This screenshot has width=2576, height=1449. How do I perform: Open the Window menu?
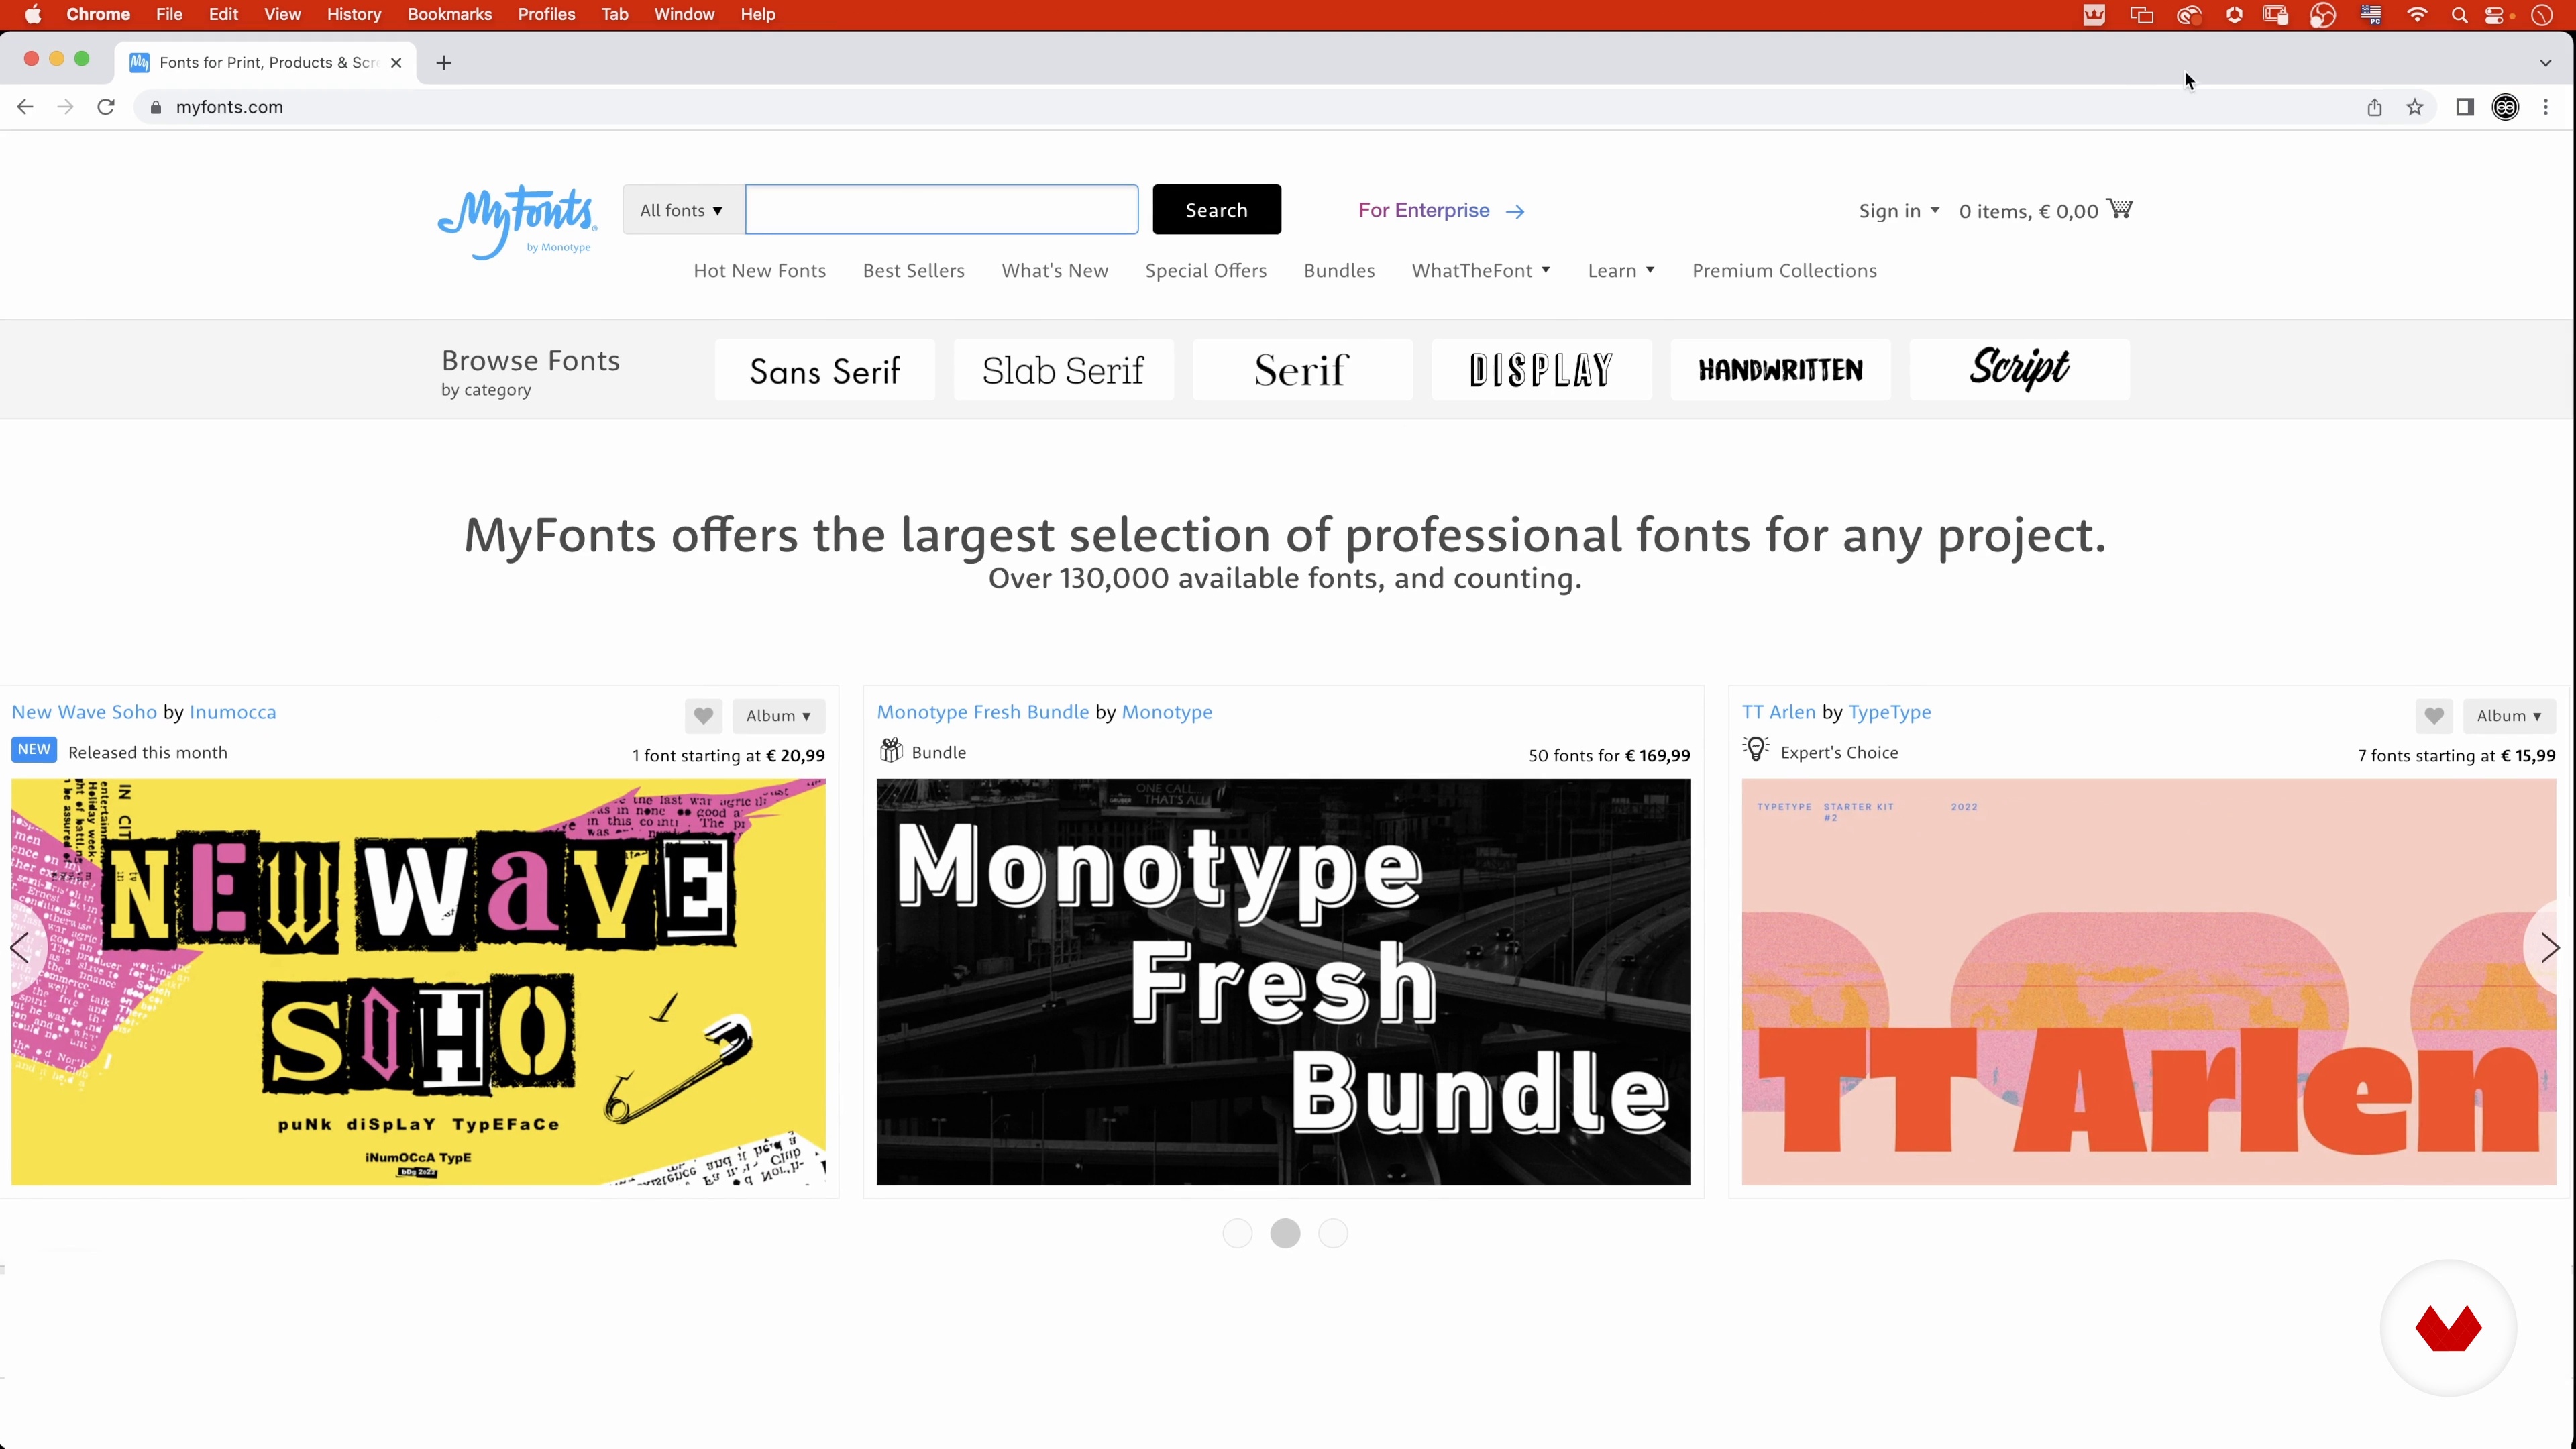684,14
